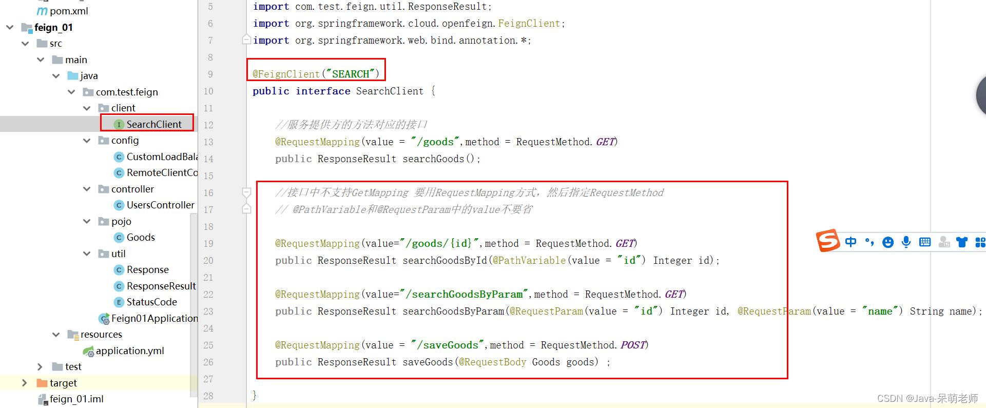Click saveGoods method name
The image size is (986, 408).
[x=428, y=362]
